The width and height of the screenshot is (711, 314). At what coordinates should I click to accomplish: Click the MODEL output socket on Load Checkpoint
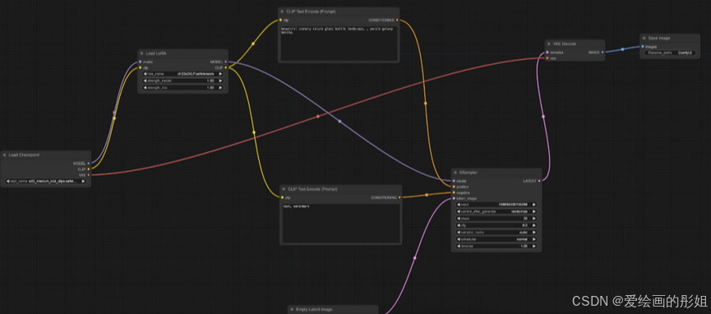click(x=89, y=164)
